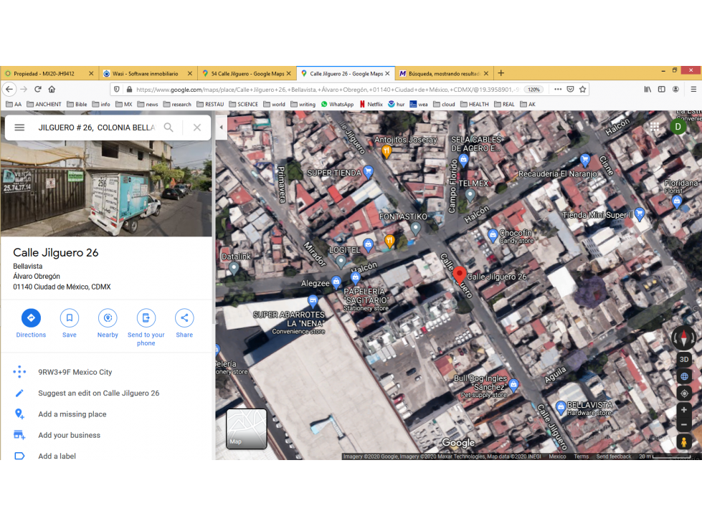702x526 pixels.
Task: Open the street view photo thumbnail
Action: (106, 188)
